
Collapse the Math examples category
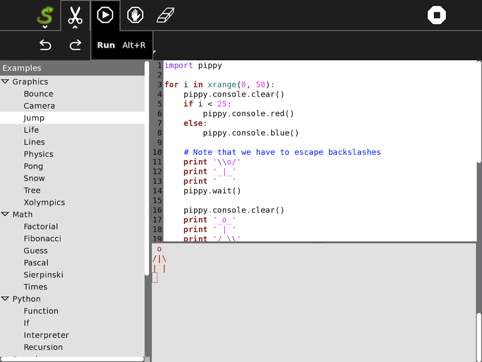point(5,215)
